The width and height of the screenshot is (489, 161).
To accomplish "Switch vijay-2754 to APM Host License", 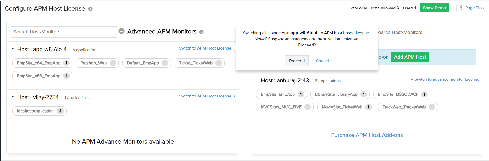I will [x=207, y=96].
